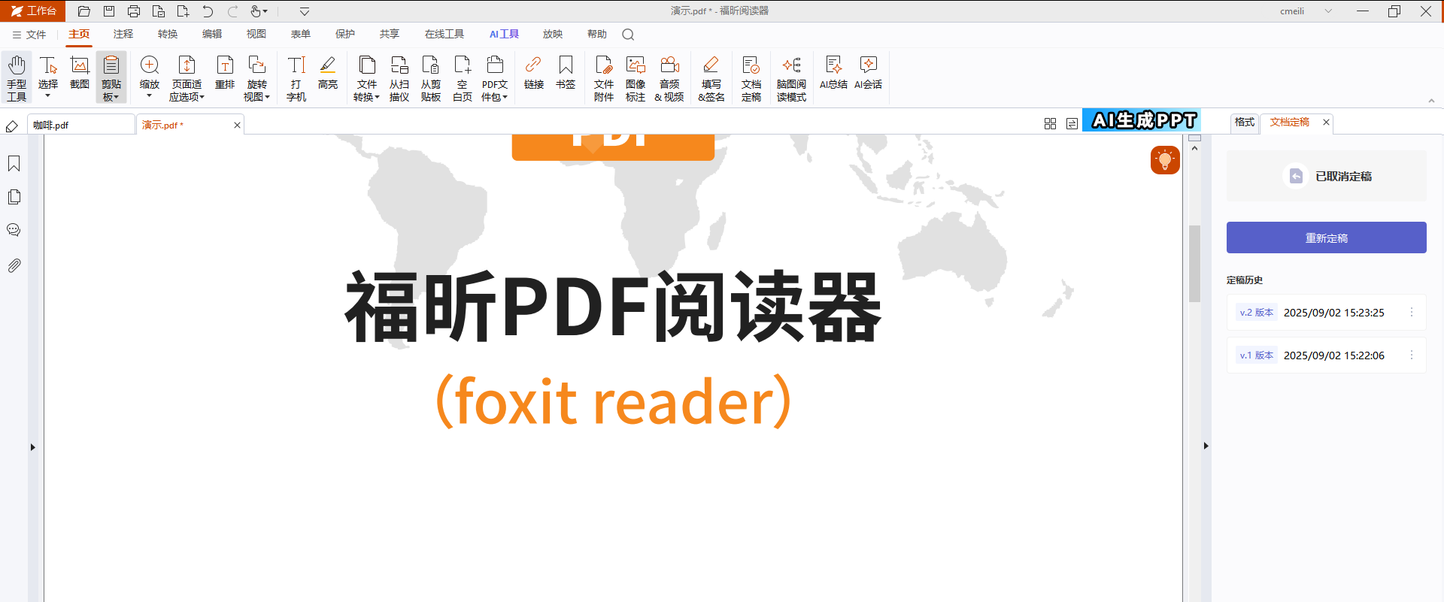Open Image Annotation tool (图像标注)
This screenshot has height=602, width=1444.
[x=636, y=77]
